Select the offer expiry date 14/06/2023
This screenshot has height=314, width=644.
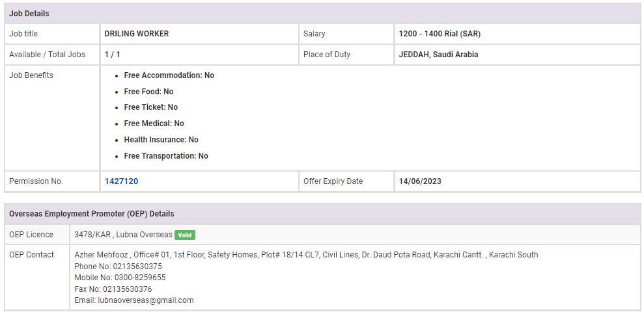[x=420, y=181]
